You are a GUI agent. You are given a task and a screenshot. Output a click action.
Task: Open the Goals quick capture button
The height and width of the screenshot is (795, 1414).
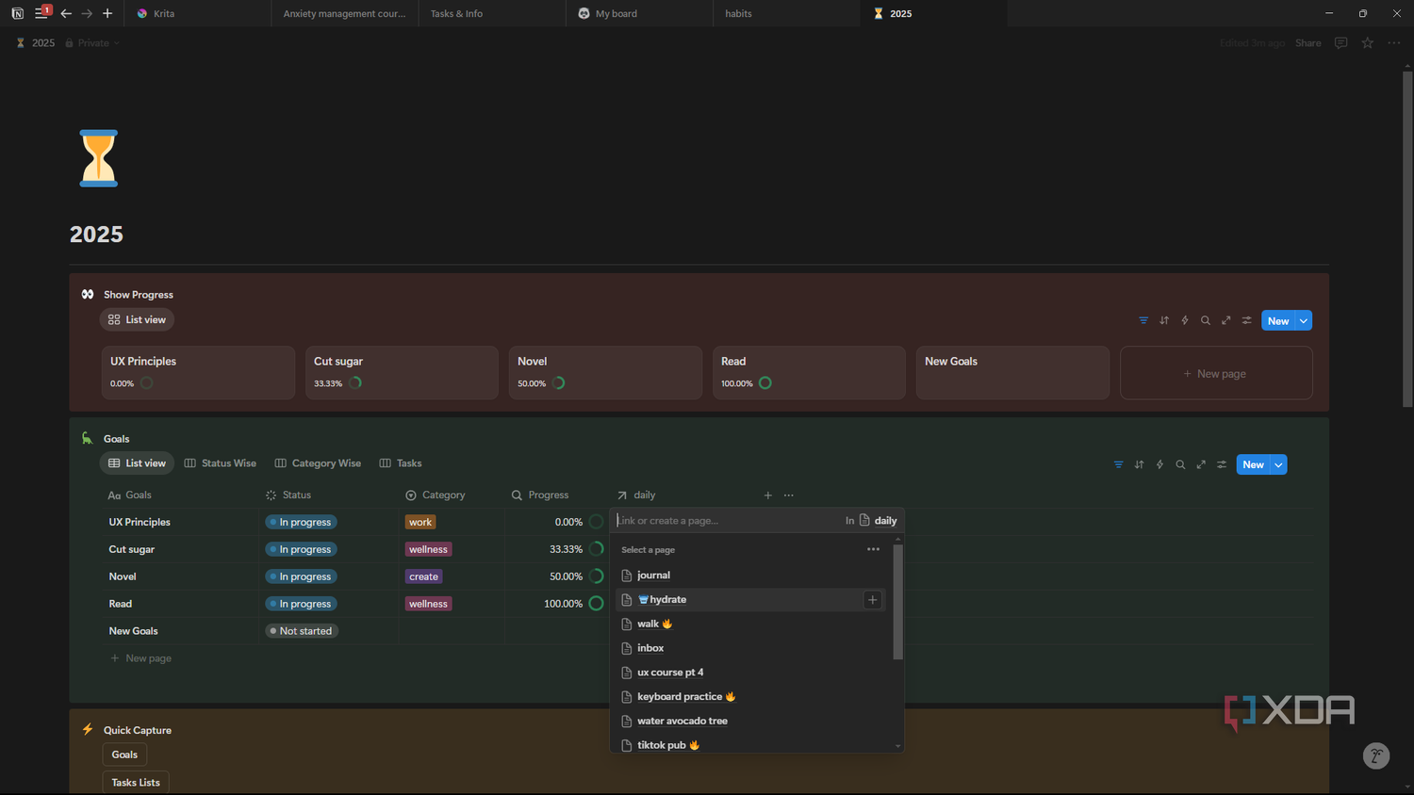click(x=124, y=754)
